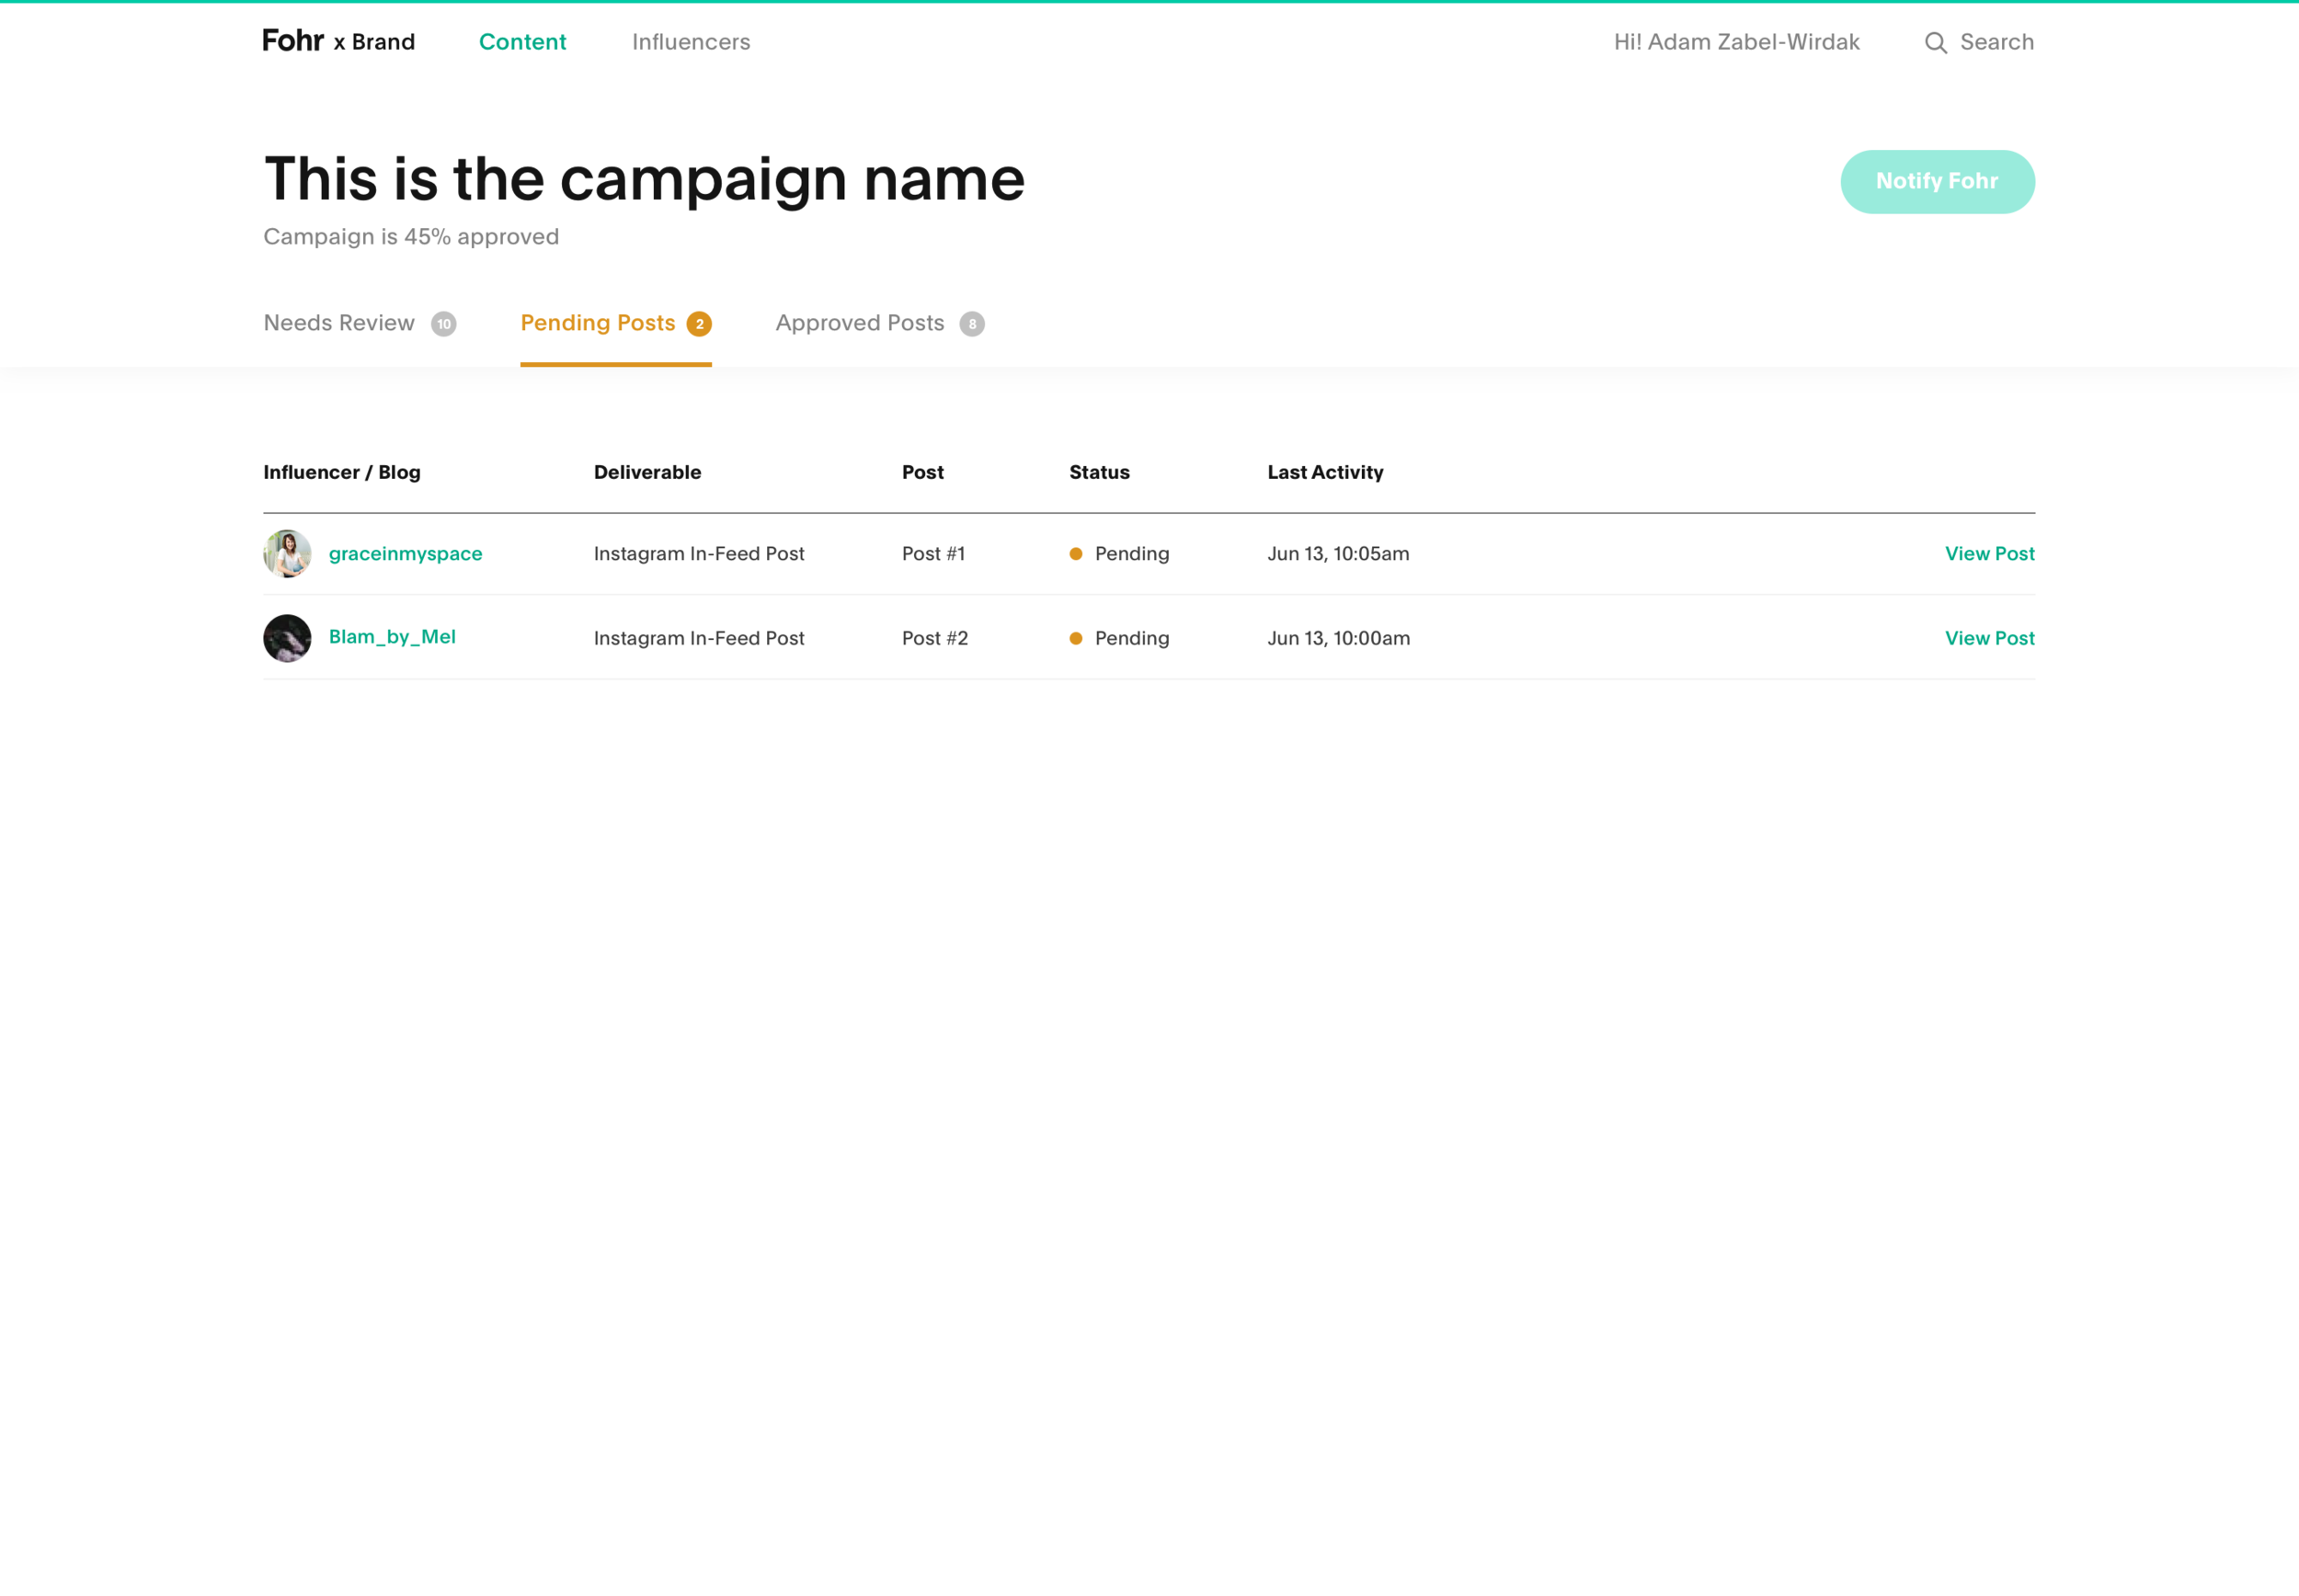Switch to Approved Posts tab
This screenshot has width=2299, height=1596.
point(859,323)
